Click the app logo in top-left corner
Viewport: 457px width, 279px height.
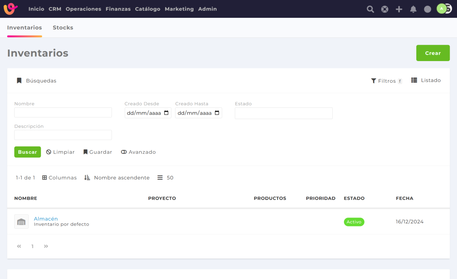pos(11,9)
